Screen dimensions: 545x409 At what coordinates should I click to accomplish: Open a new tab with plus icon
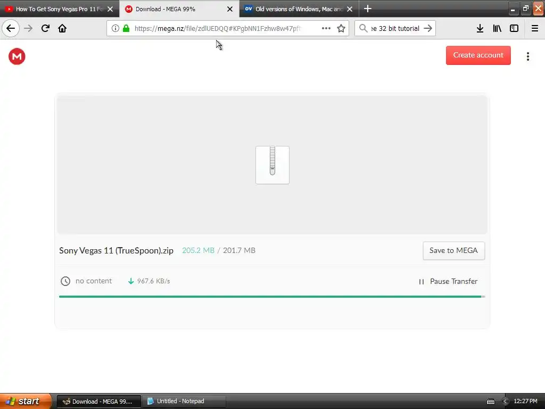click(x=367, y=9)
